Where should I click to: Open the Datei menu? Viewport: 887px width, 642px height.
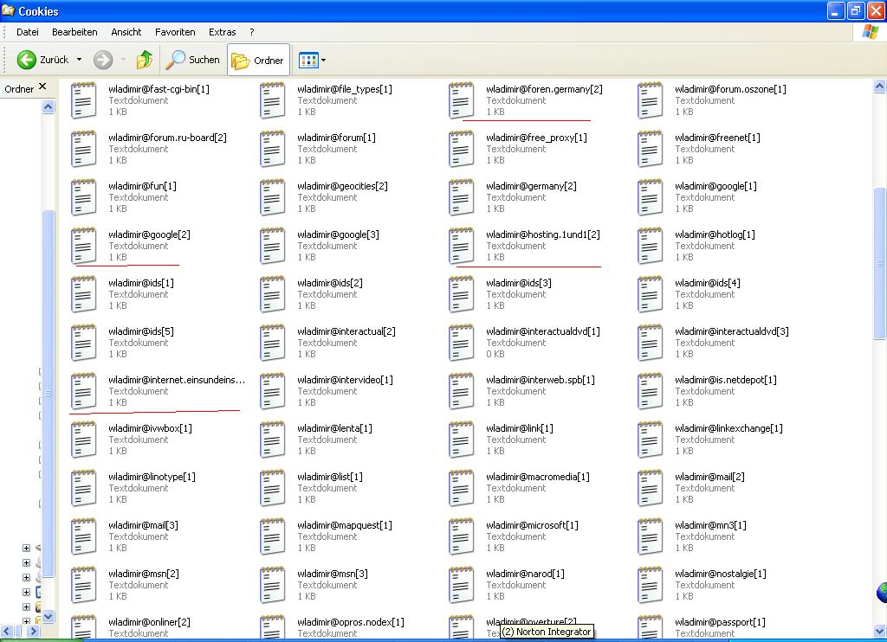pyautogui.click(x=28, y=32)
